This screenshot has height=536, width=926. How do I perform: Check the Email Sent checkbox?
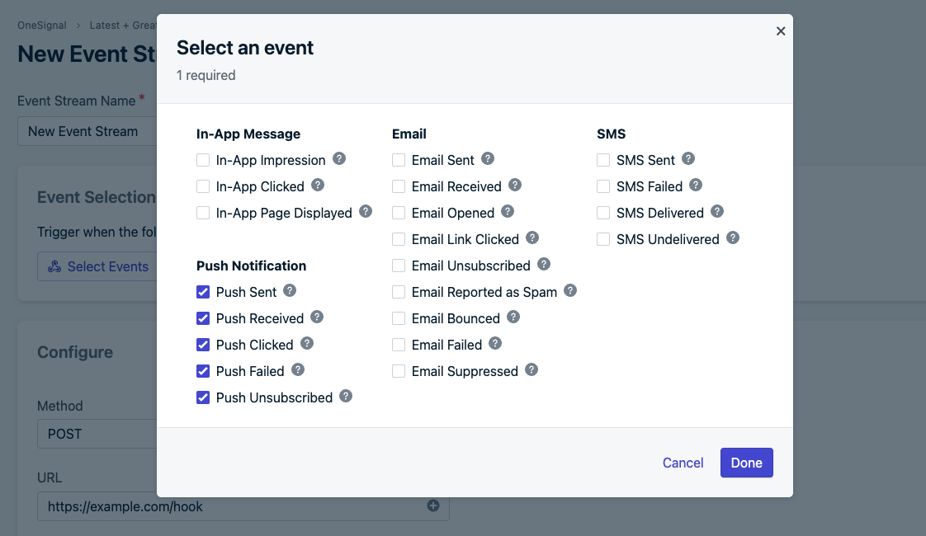pyautogui.click(x=399, y=160)
